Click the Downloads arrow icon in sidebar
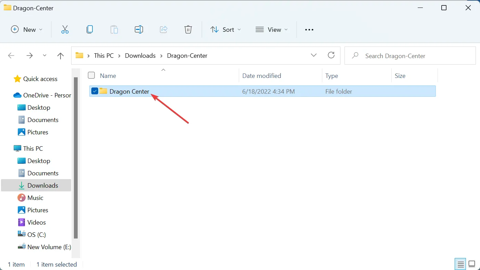Image resolution: width=480 pixels, height=270 pixels. [x=22, y=186]
